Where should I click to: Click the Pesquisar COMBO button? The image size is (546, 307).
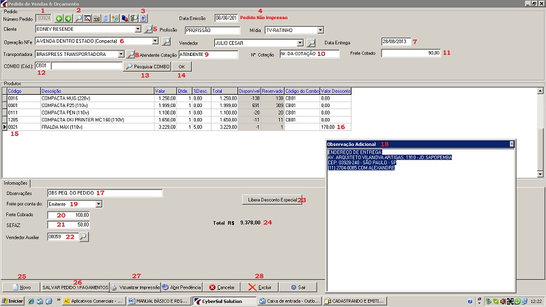tap(147, 66)
